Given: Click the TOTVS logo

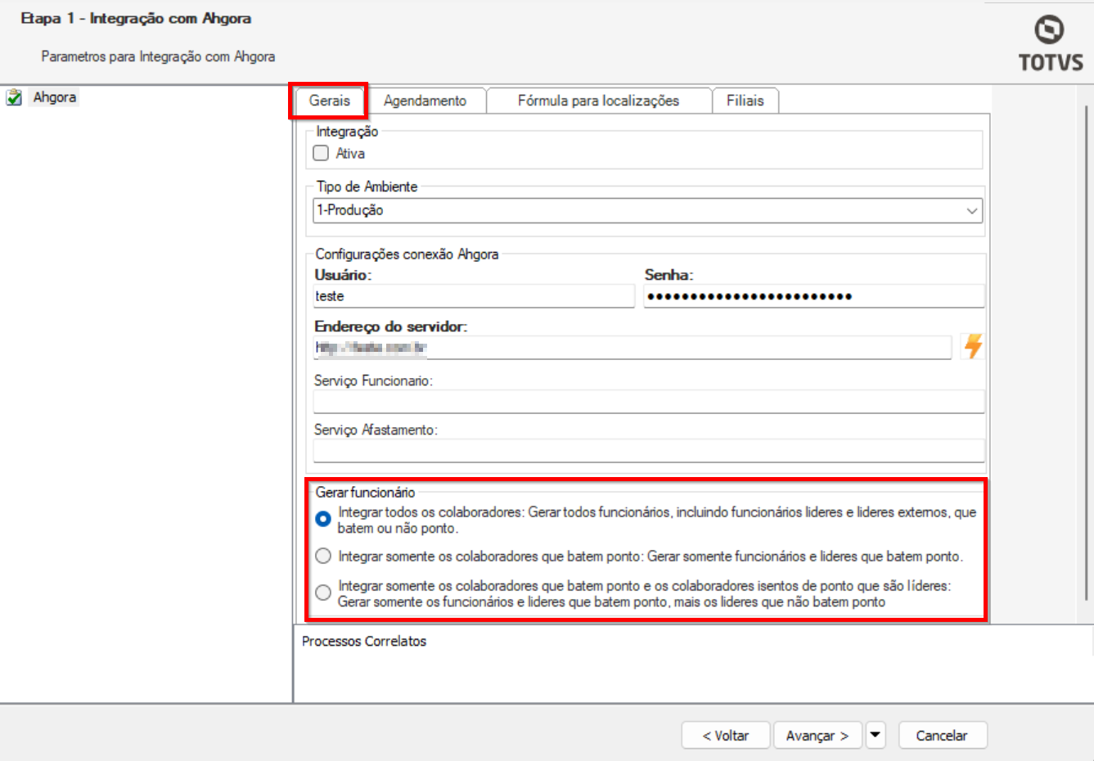Looking at the screenshot, I should tap(1051, 43).
